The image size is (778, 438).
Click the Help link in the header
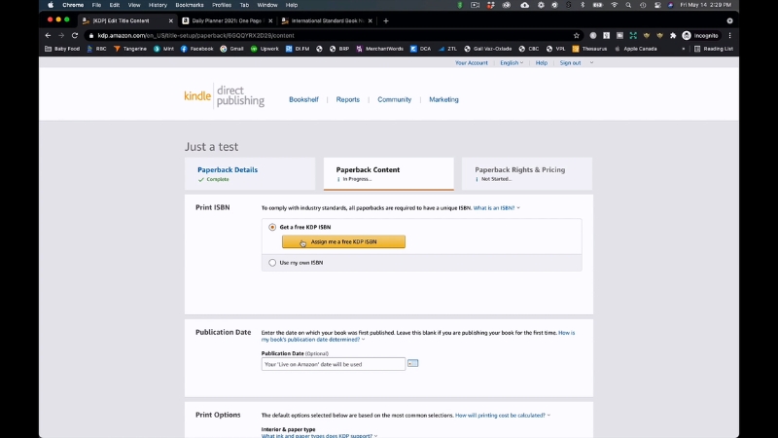(x=542, y=63)
